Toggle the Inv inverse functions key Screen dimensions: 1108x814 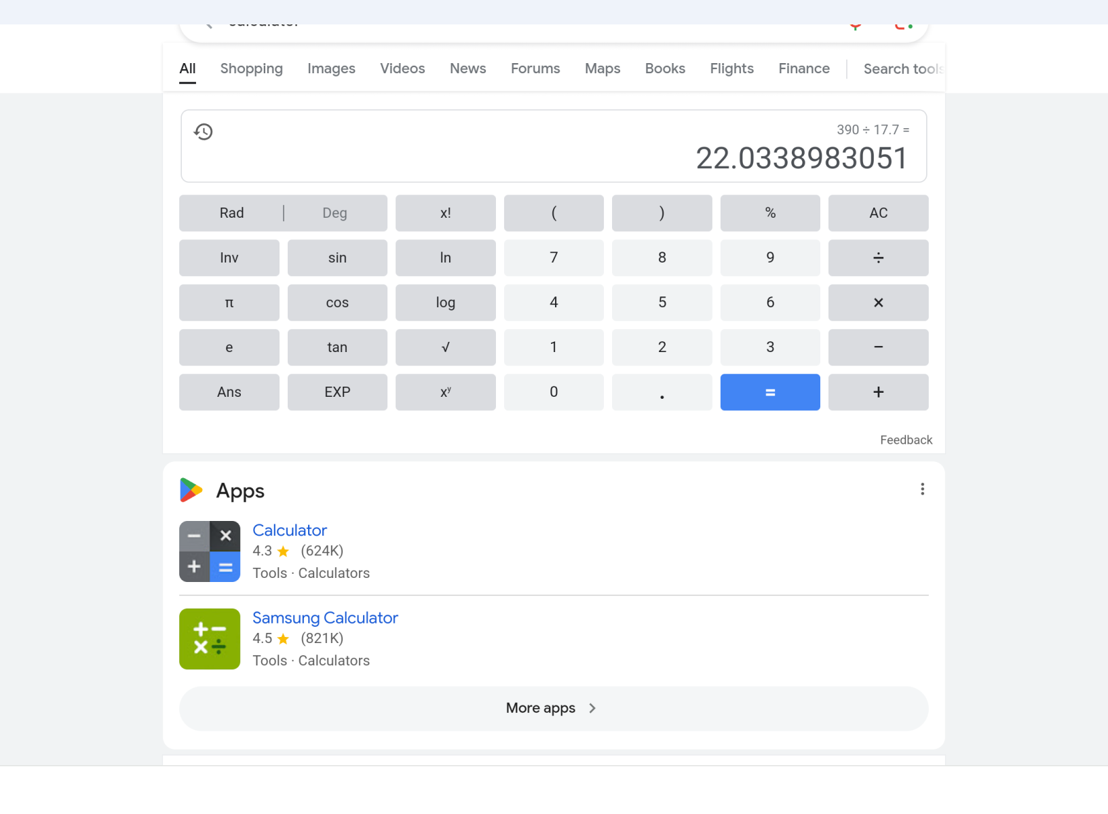229,258
